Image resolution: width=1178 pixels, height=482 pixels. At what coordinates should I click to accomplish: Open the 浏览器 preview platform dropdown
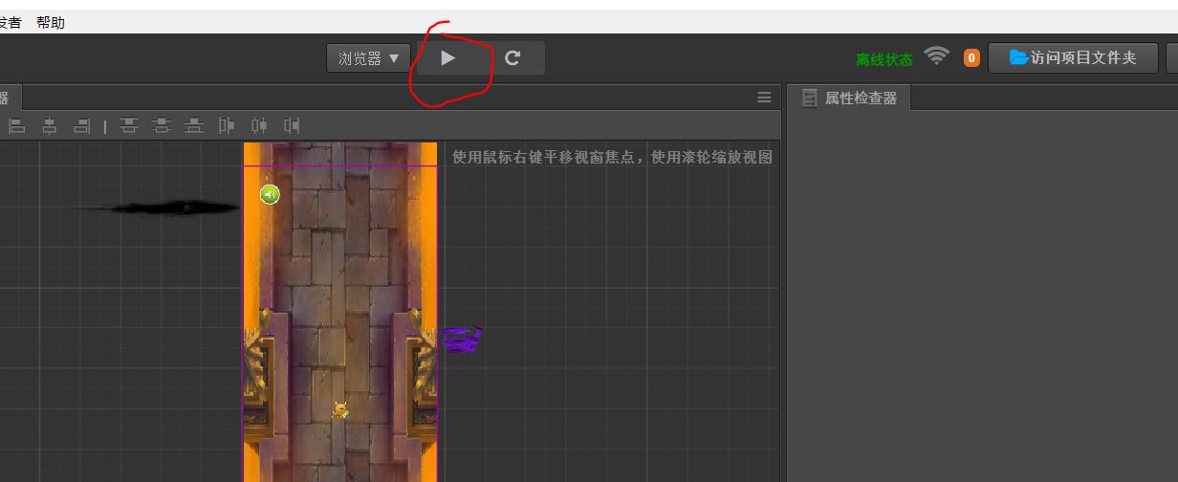click(369, 58)
